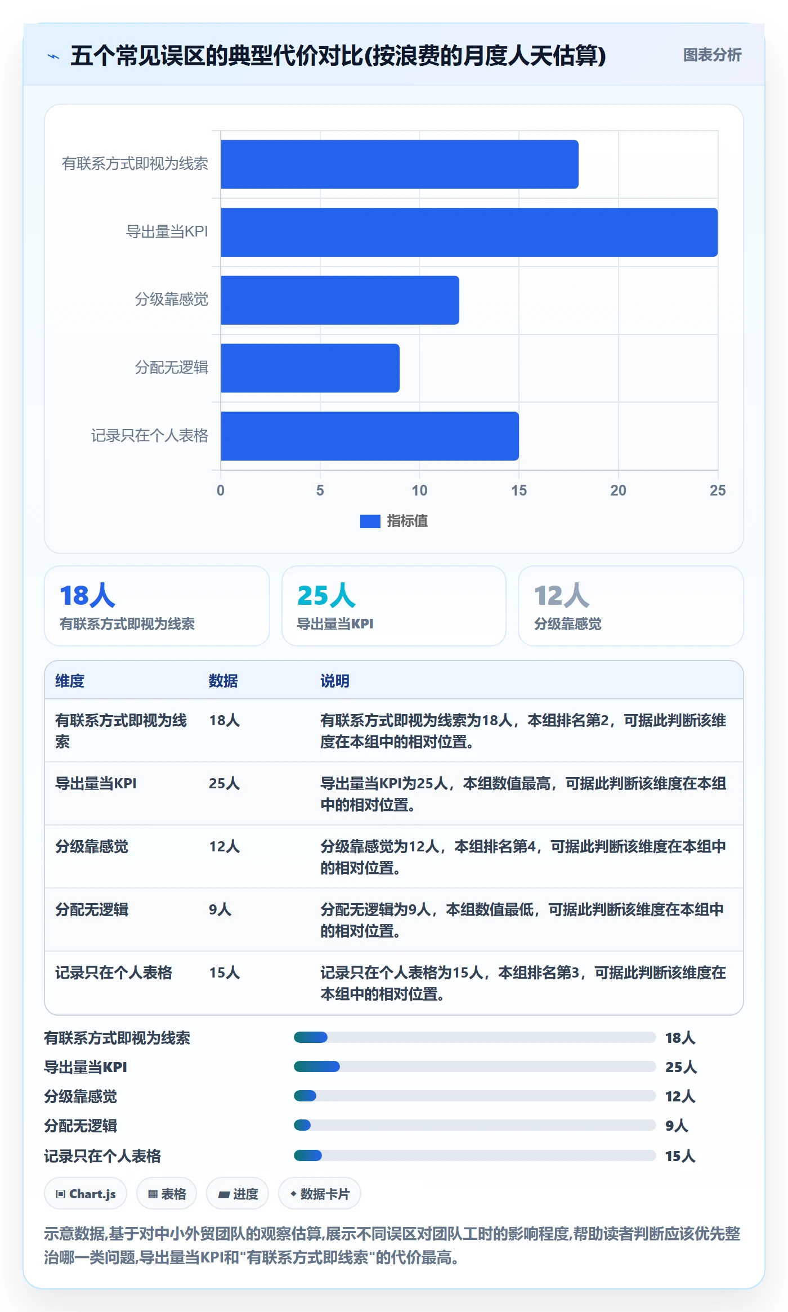This screenshot has width=788, height=1312.
Task: Click the 有联系方式即视为线索 chart bar
Action: [400, 164]
